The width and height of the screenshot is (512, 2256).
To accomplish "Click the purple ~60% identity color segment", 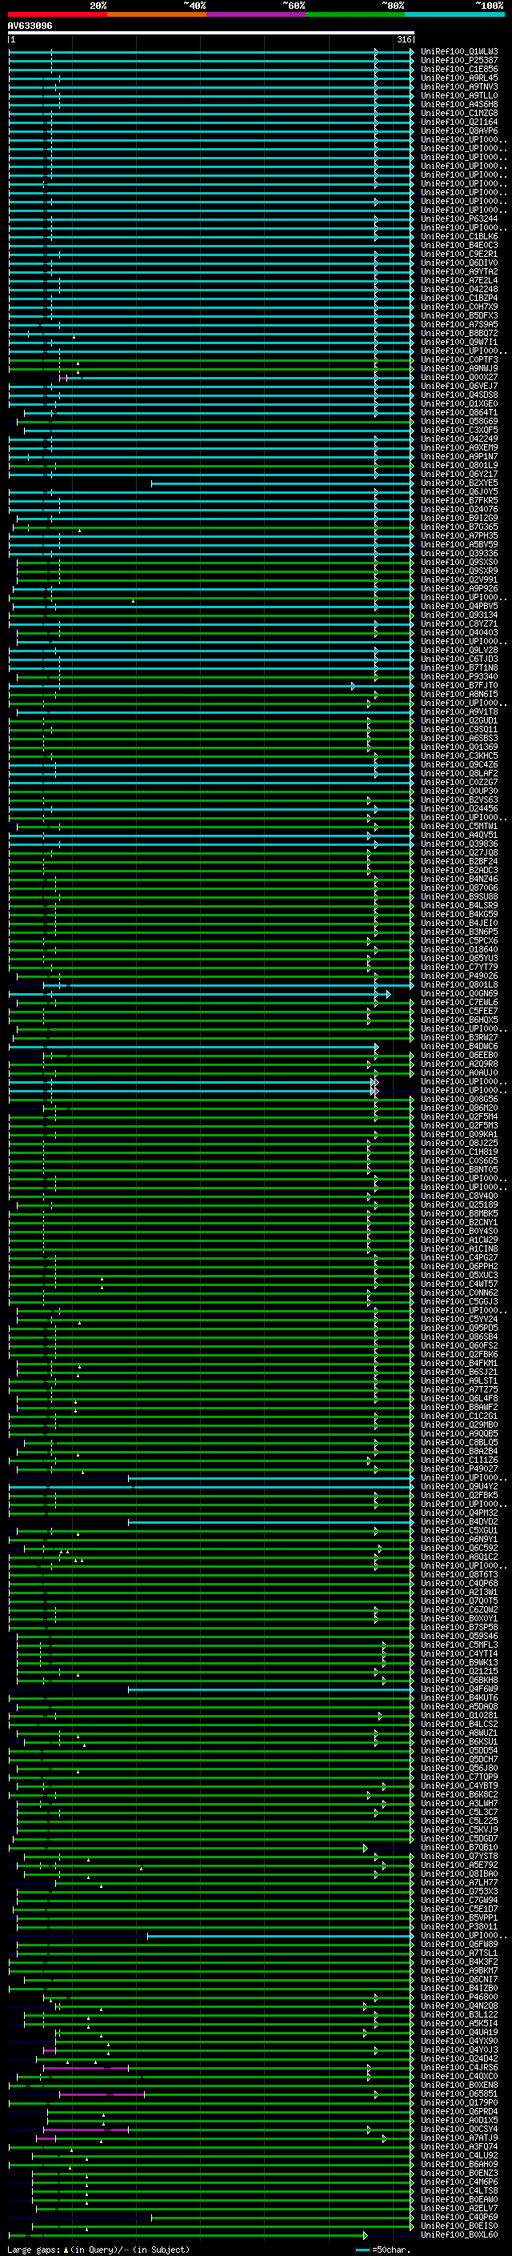I will 257,14.
